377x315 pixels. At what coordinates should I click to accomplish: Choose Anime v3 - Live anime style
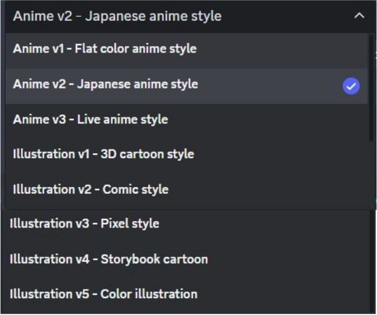(186, 119)
